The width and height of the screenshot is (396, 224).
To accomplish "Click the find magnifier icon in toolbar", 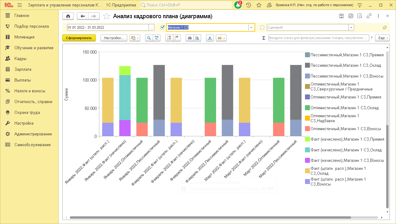I will (x=149, y=38).
